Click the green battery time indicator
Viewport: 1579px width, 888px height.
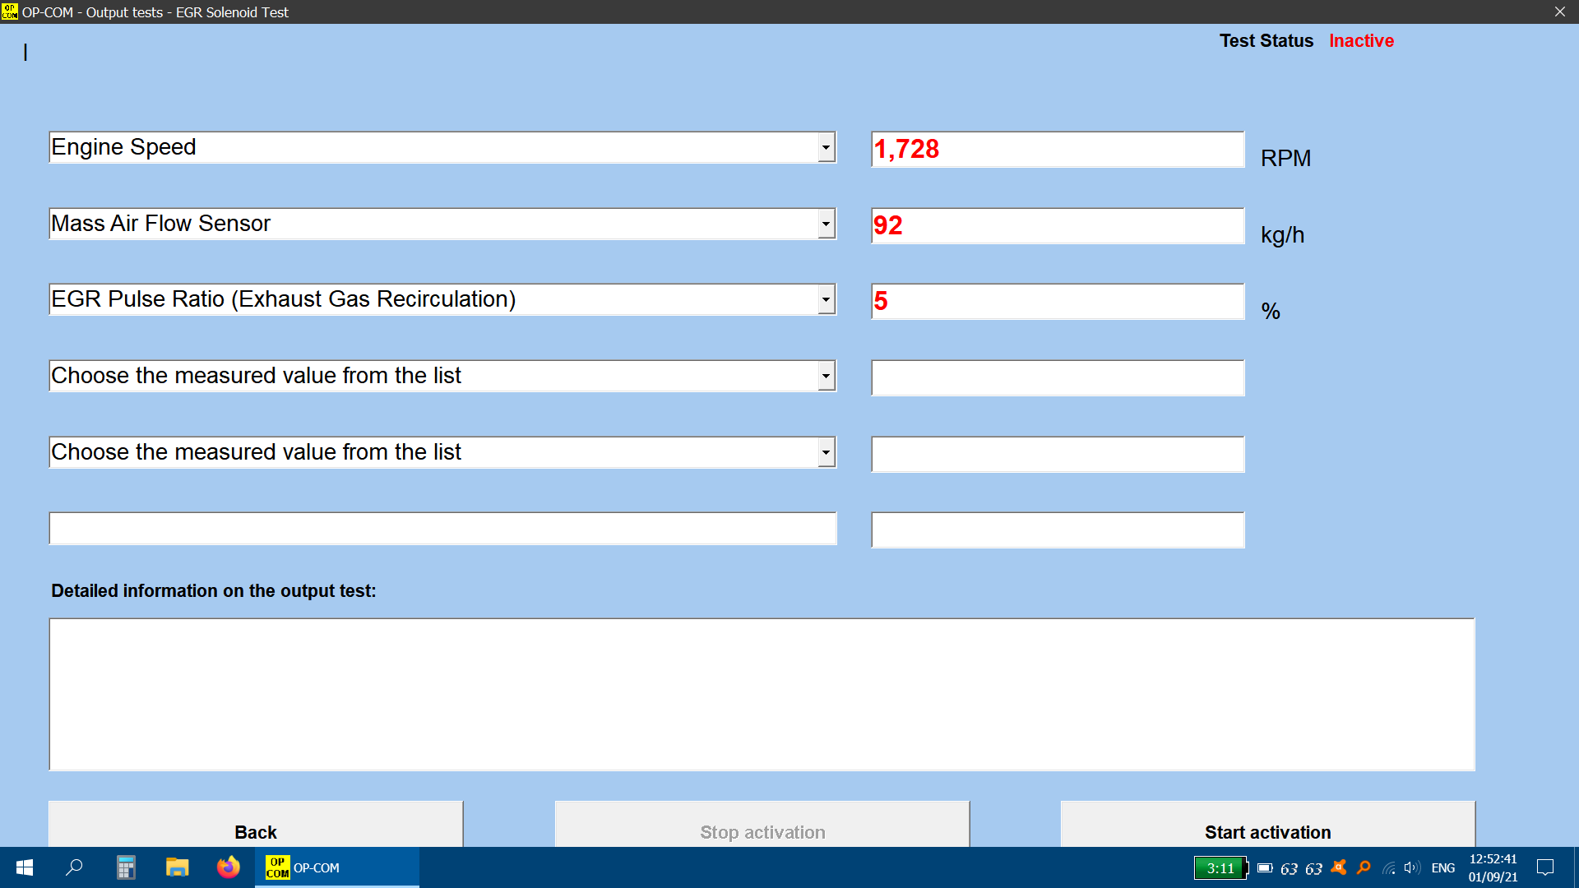click(x=1220, y=867)
